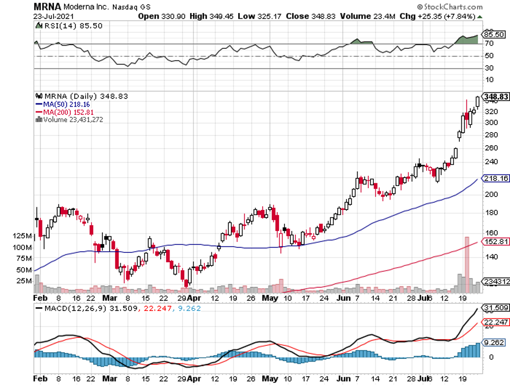Click the MRNA ticker symbol title
This screenshot has height=385, width=510.
pyautogui.click(x=46, y=7)
